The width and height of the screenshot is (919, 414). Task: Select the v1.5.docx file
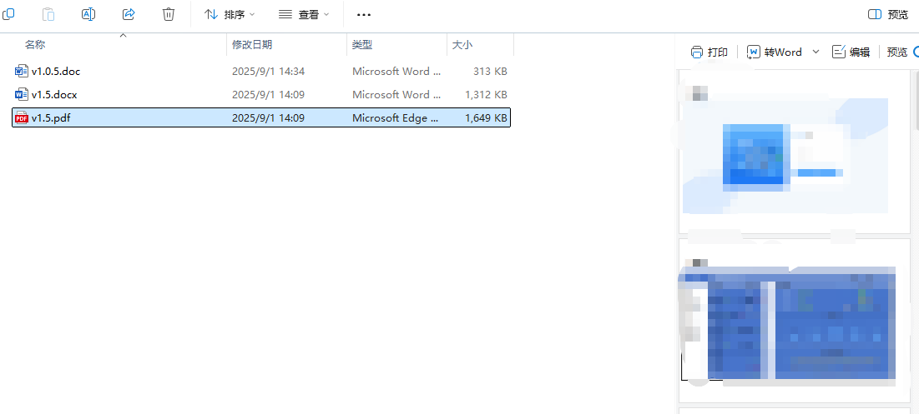(261, 95)
